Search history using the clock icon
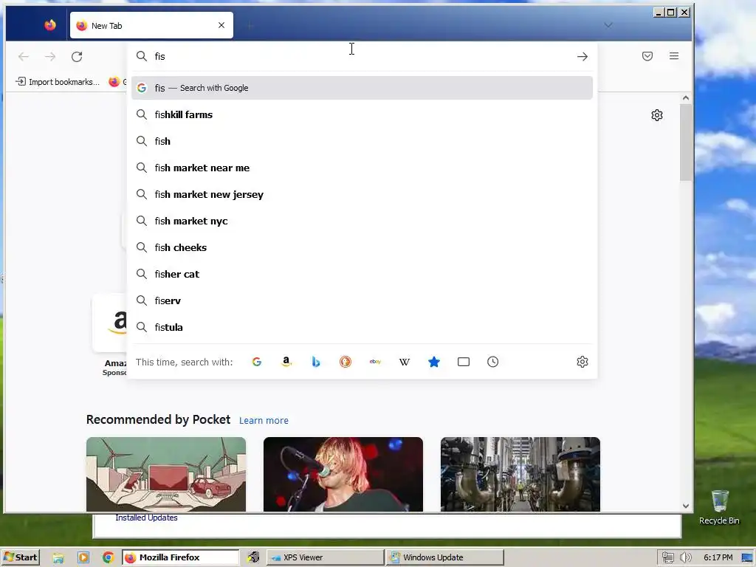Viewport: 756px width, 567px height. coord(492,362)
